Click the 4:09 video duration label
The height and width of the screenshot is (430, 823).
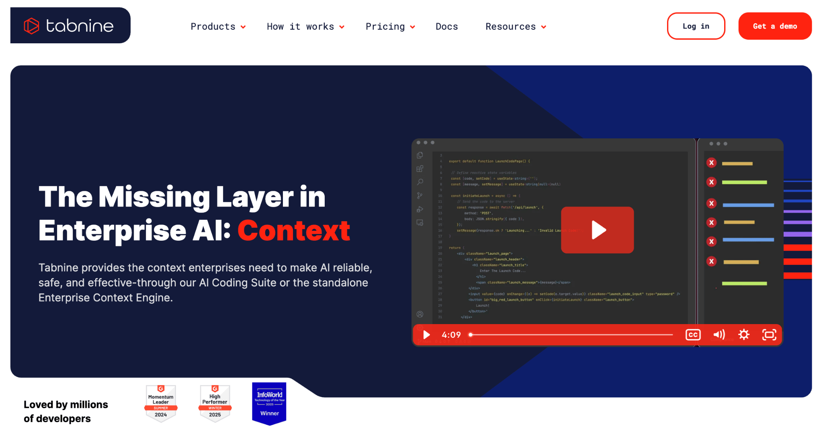[451, 335]
